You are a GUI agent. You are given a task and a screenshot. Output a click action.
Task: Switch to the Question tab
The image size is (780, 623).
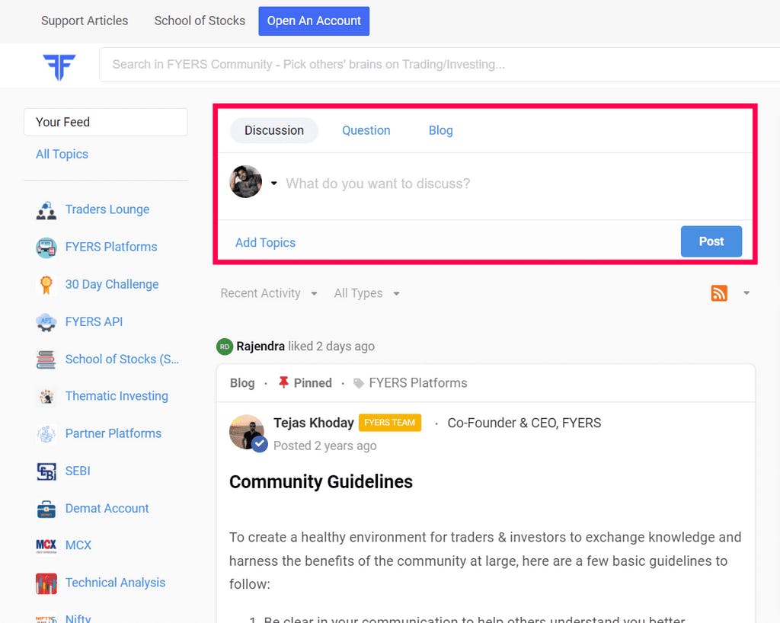[366, 130]
